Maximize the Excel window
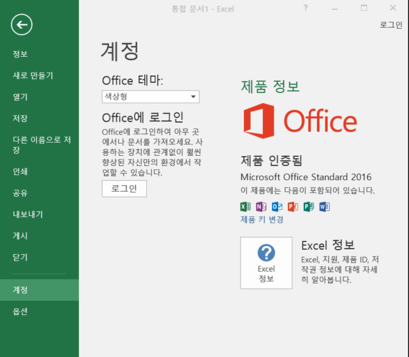The height and width of the screenshot is (357, 409). [364, 8]
